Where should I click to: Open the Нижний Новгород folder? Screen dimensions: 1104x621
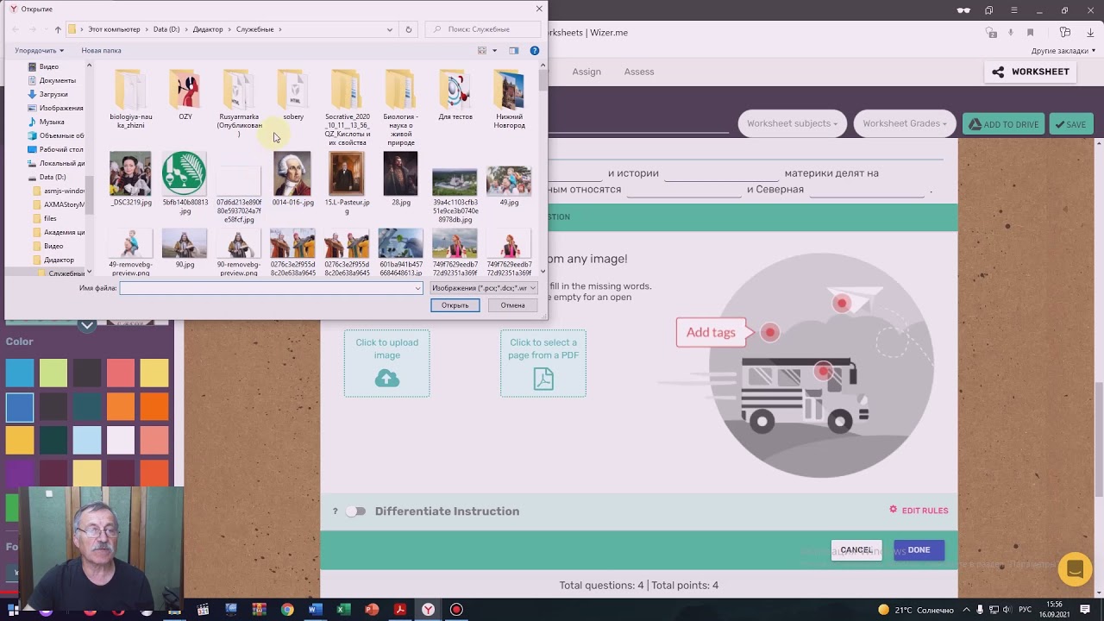pyautogui.click(x=509, y=99)
